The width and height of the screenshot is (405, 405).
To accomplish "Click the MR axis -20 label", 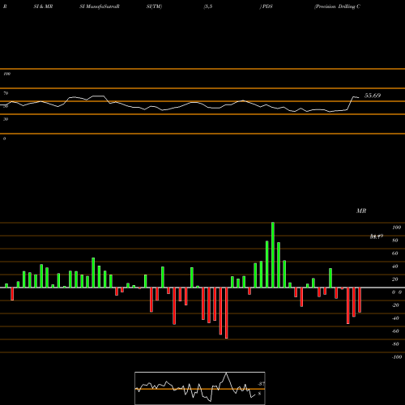I will pos(395,305).
